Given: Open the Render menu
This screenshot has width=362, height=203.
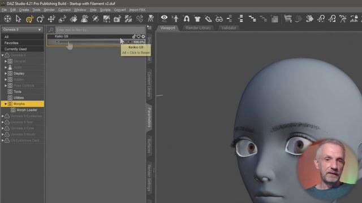Looking at the screenshot, I should tap(49, 10).
